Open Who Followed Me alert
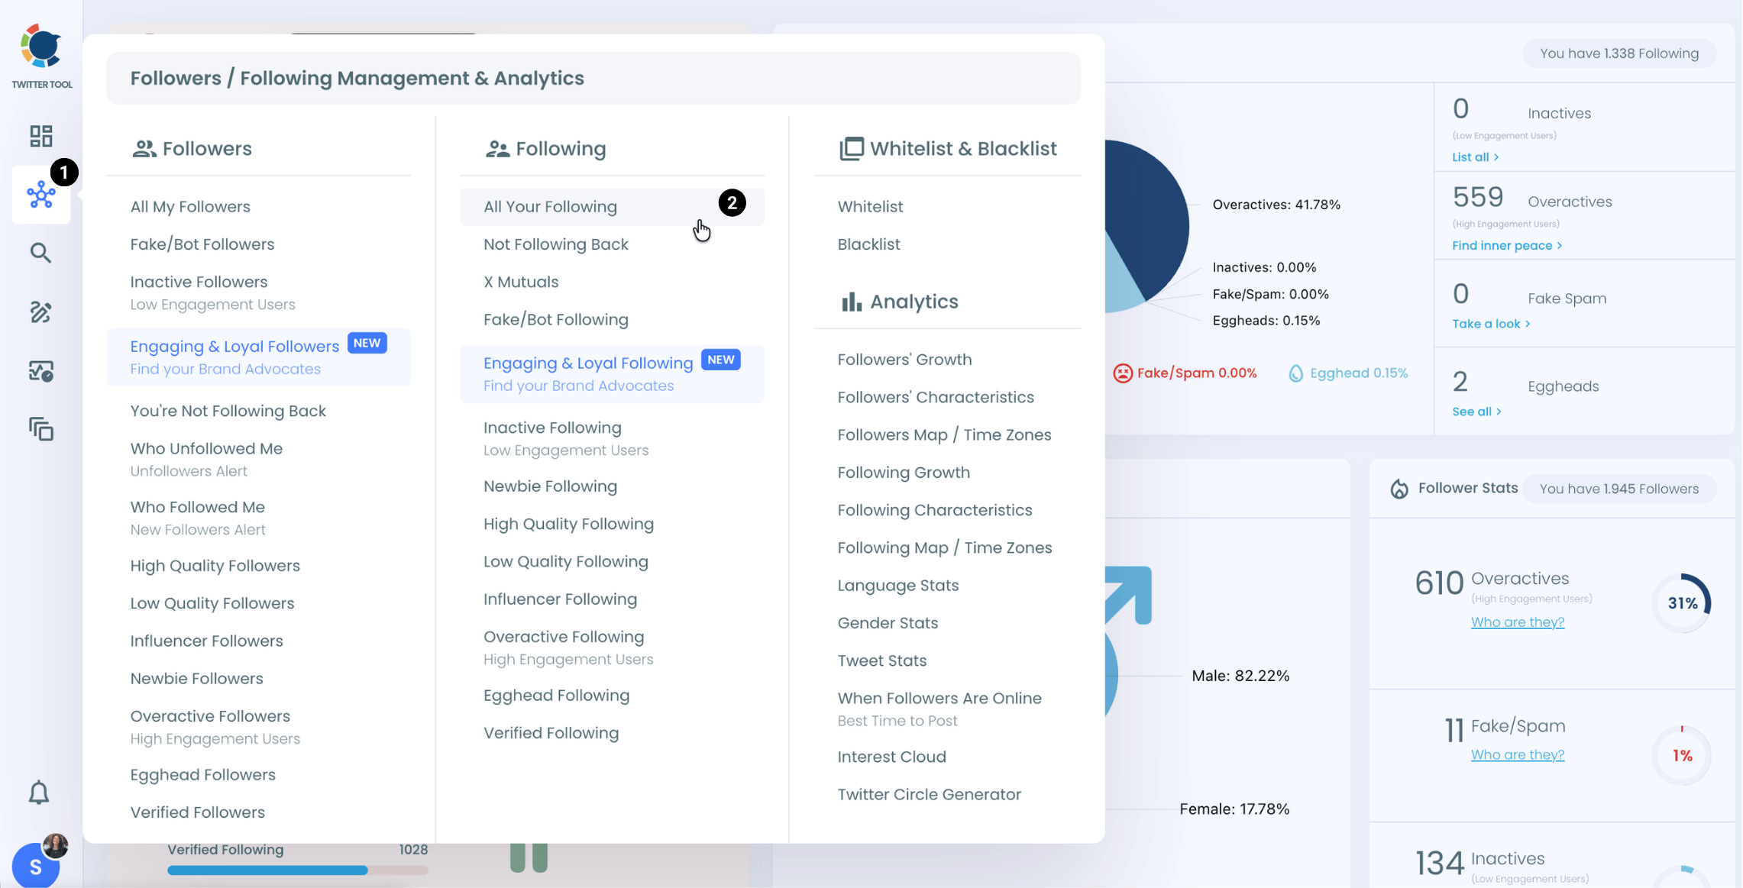Viewport: 1743px width, 888px height. [198, 518]
